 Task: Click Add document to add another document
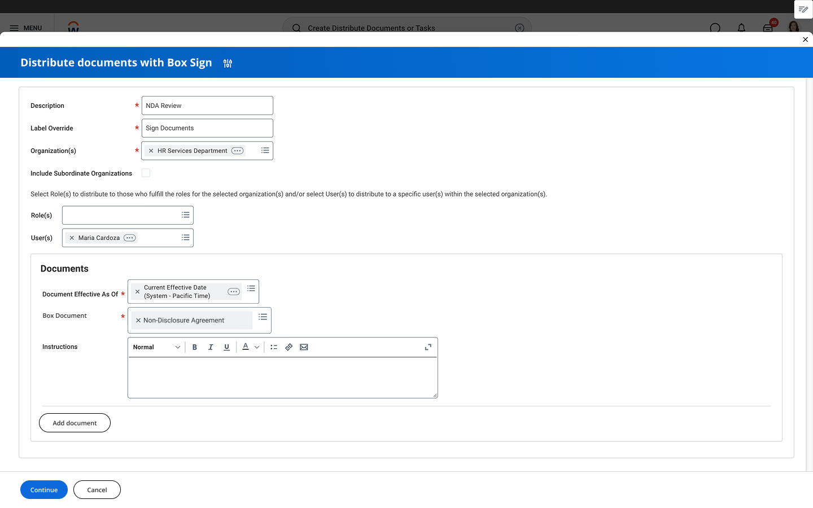[75, 422]
